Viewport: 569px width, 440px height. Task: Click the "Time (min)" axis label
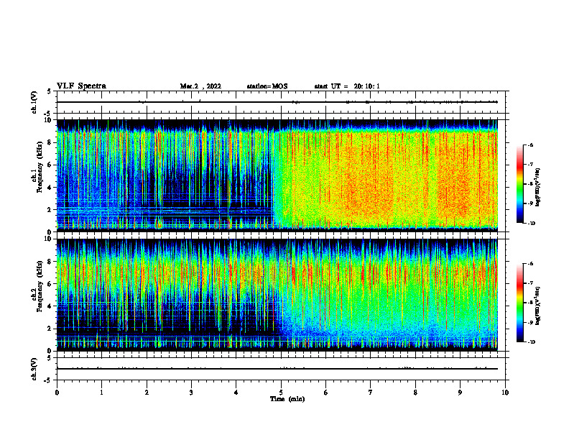pyautogui.click(x=287, y=399)
